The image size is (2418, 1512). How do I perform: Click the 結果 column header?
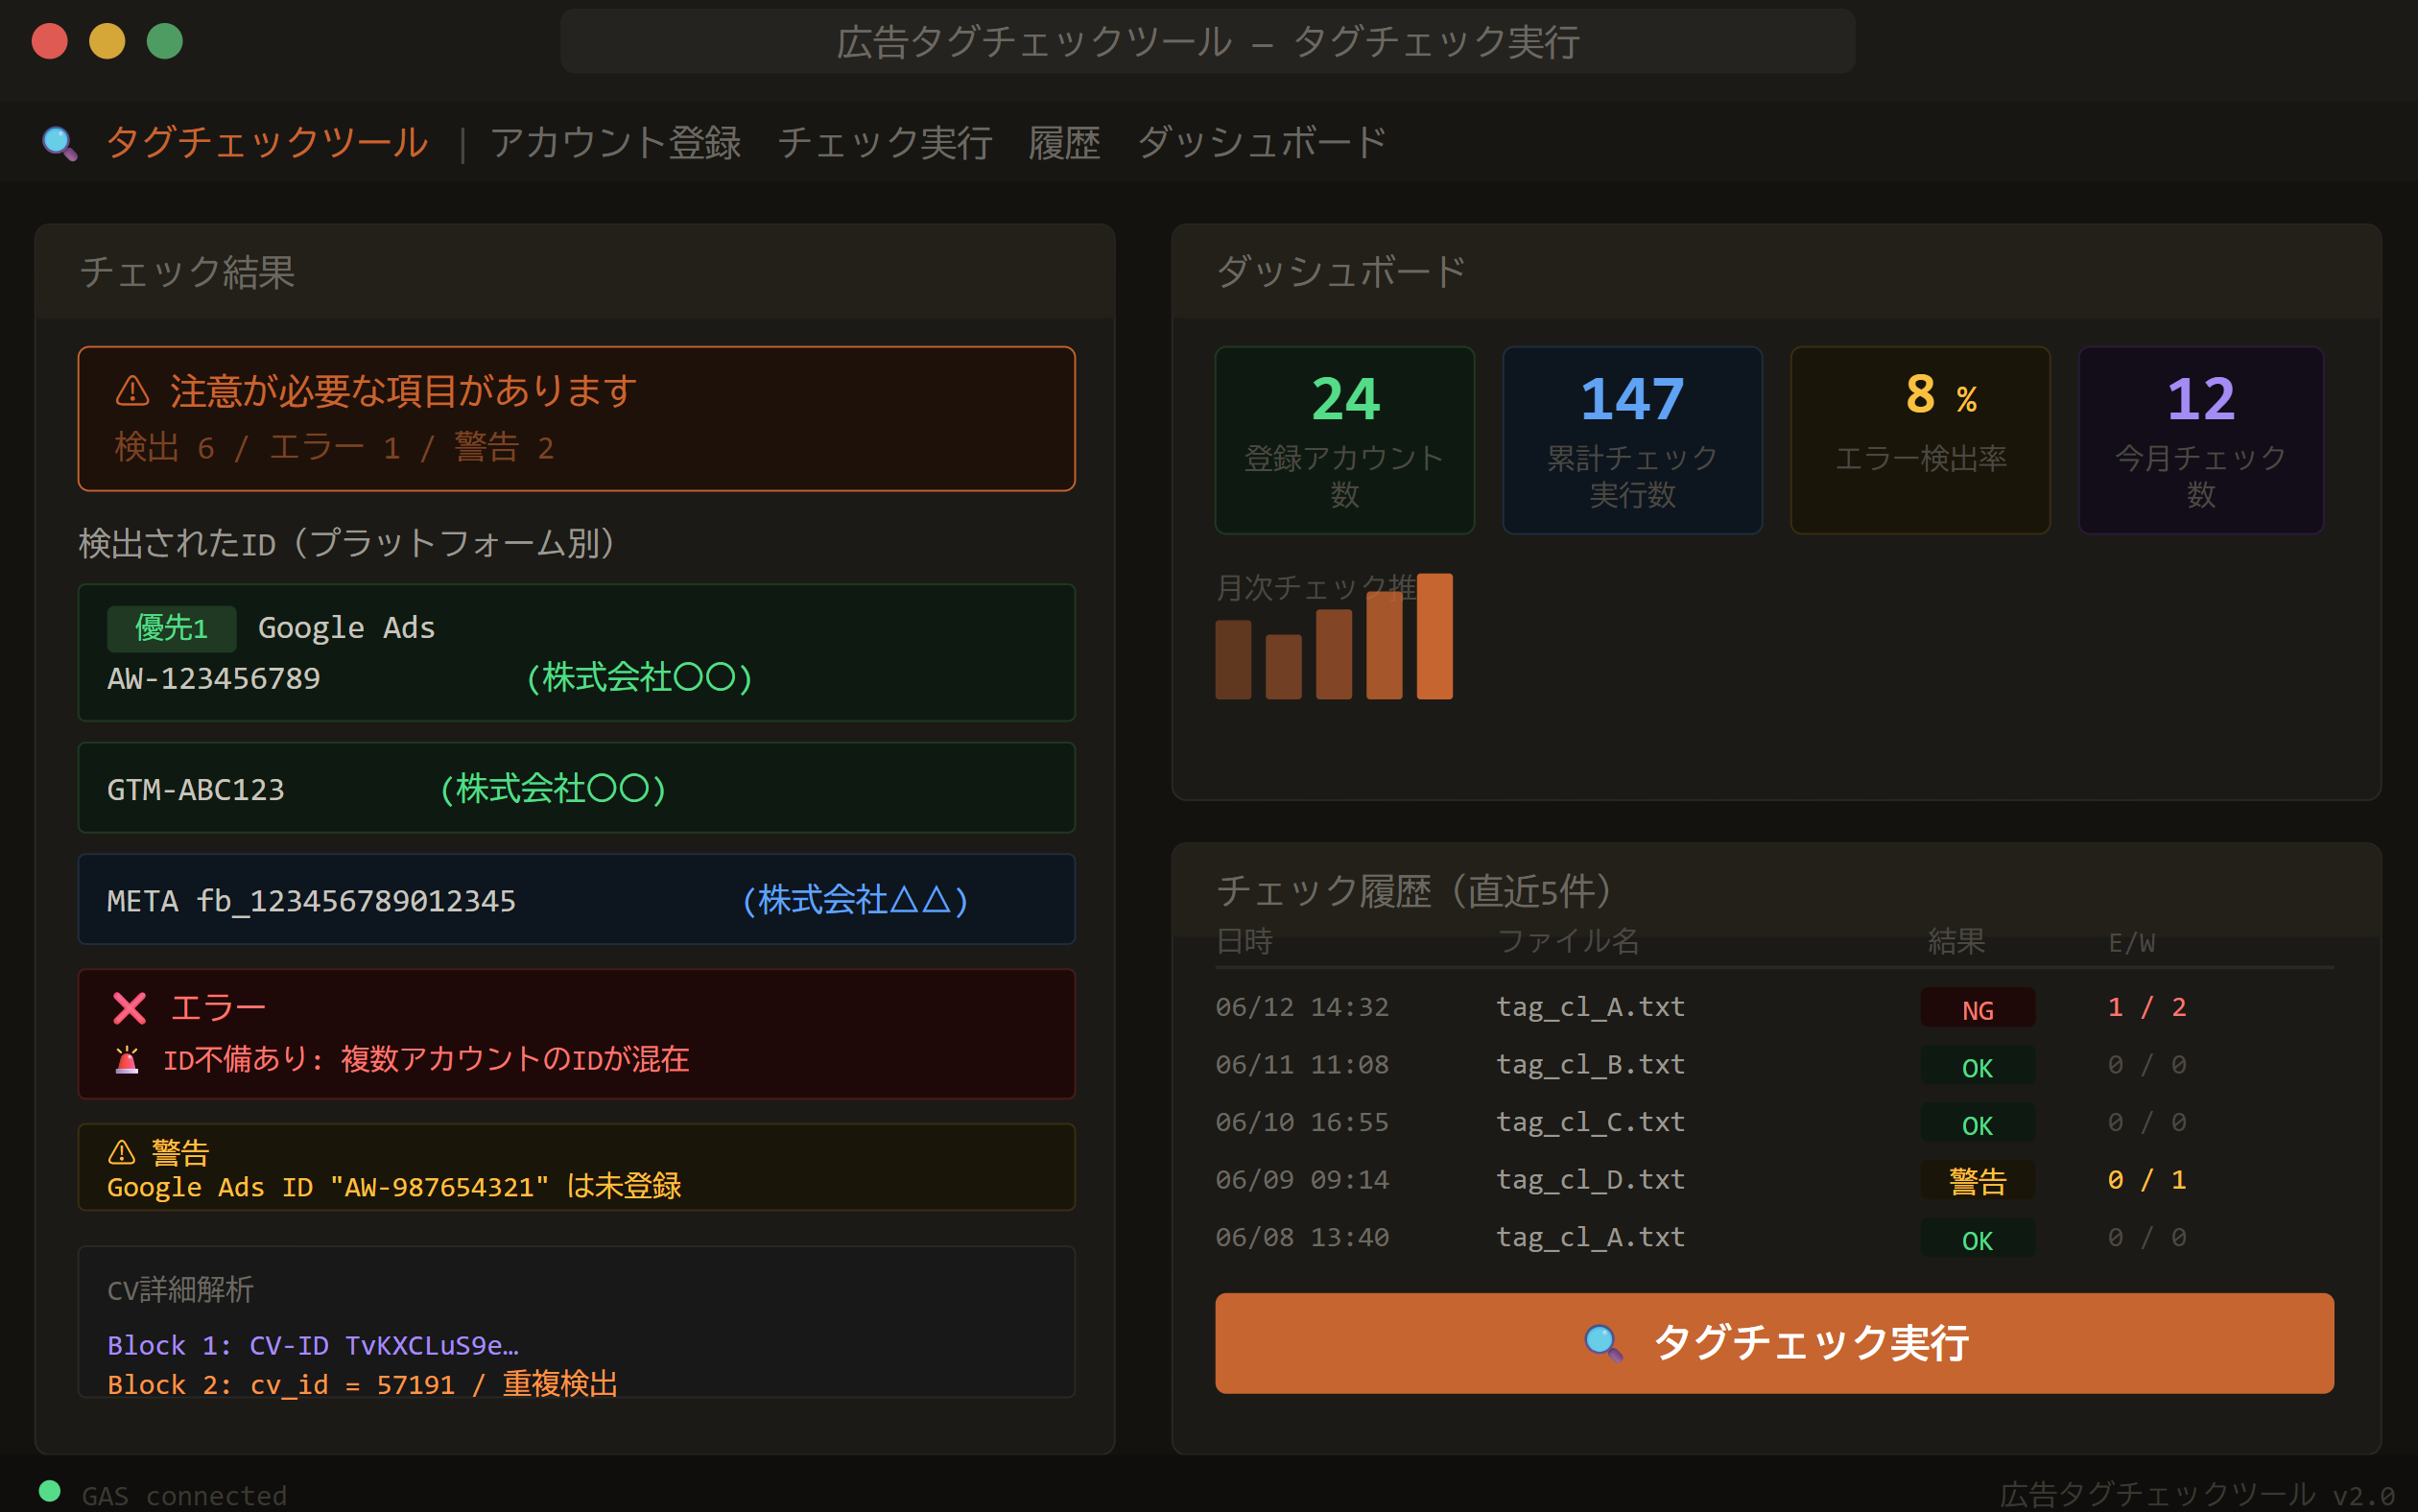click(x=1956, y=941)
